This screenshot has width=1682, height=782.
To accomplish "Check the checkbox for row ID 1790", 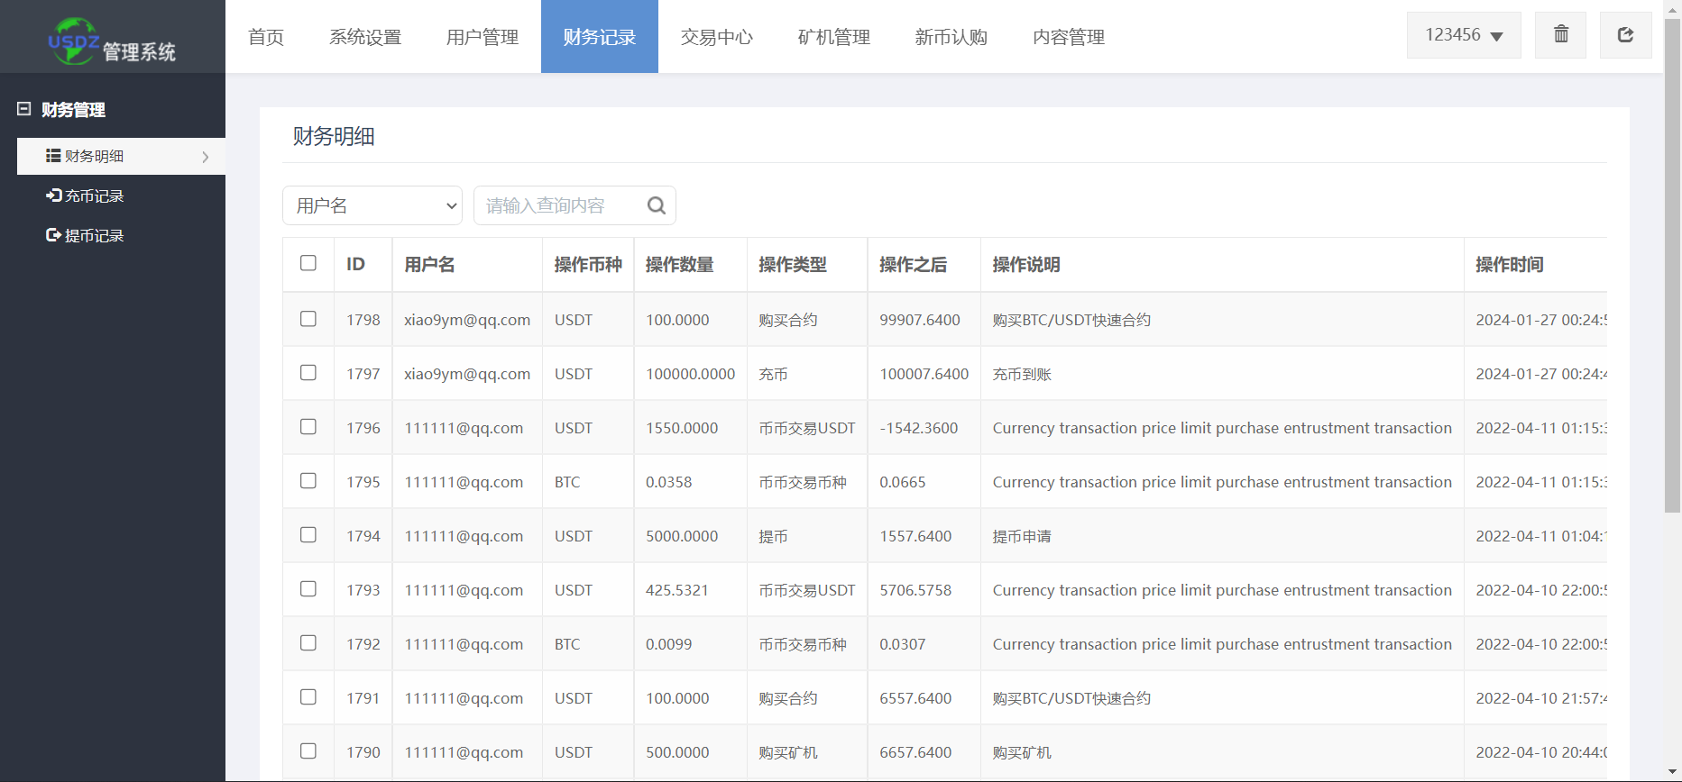I will 308,751.
